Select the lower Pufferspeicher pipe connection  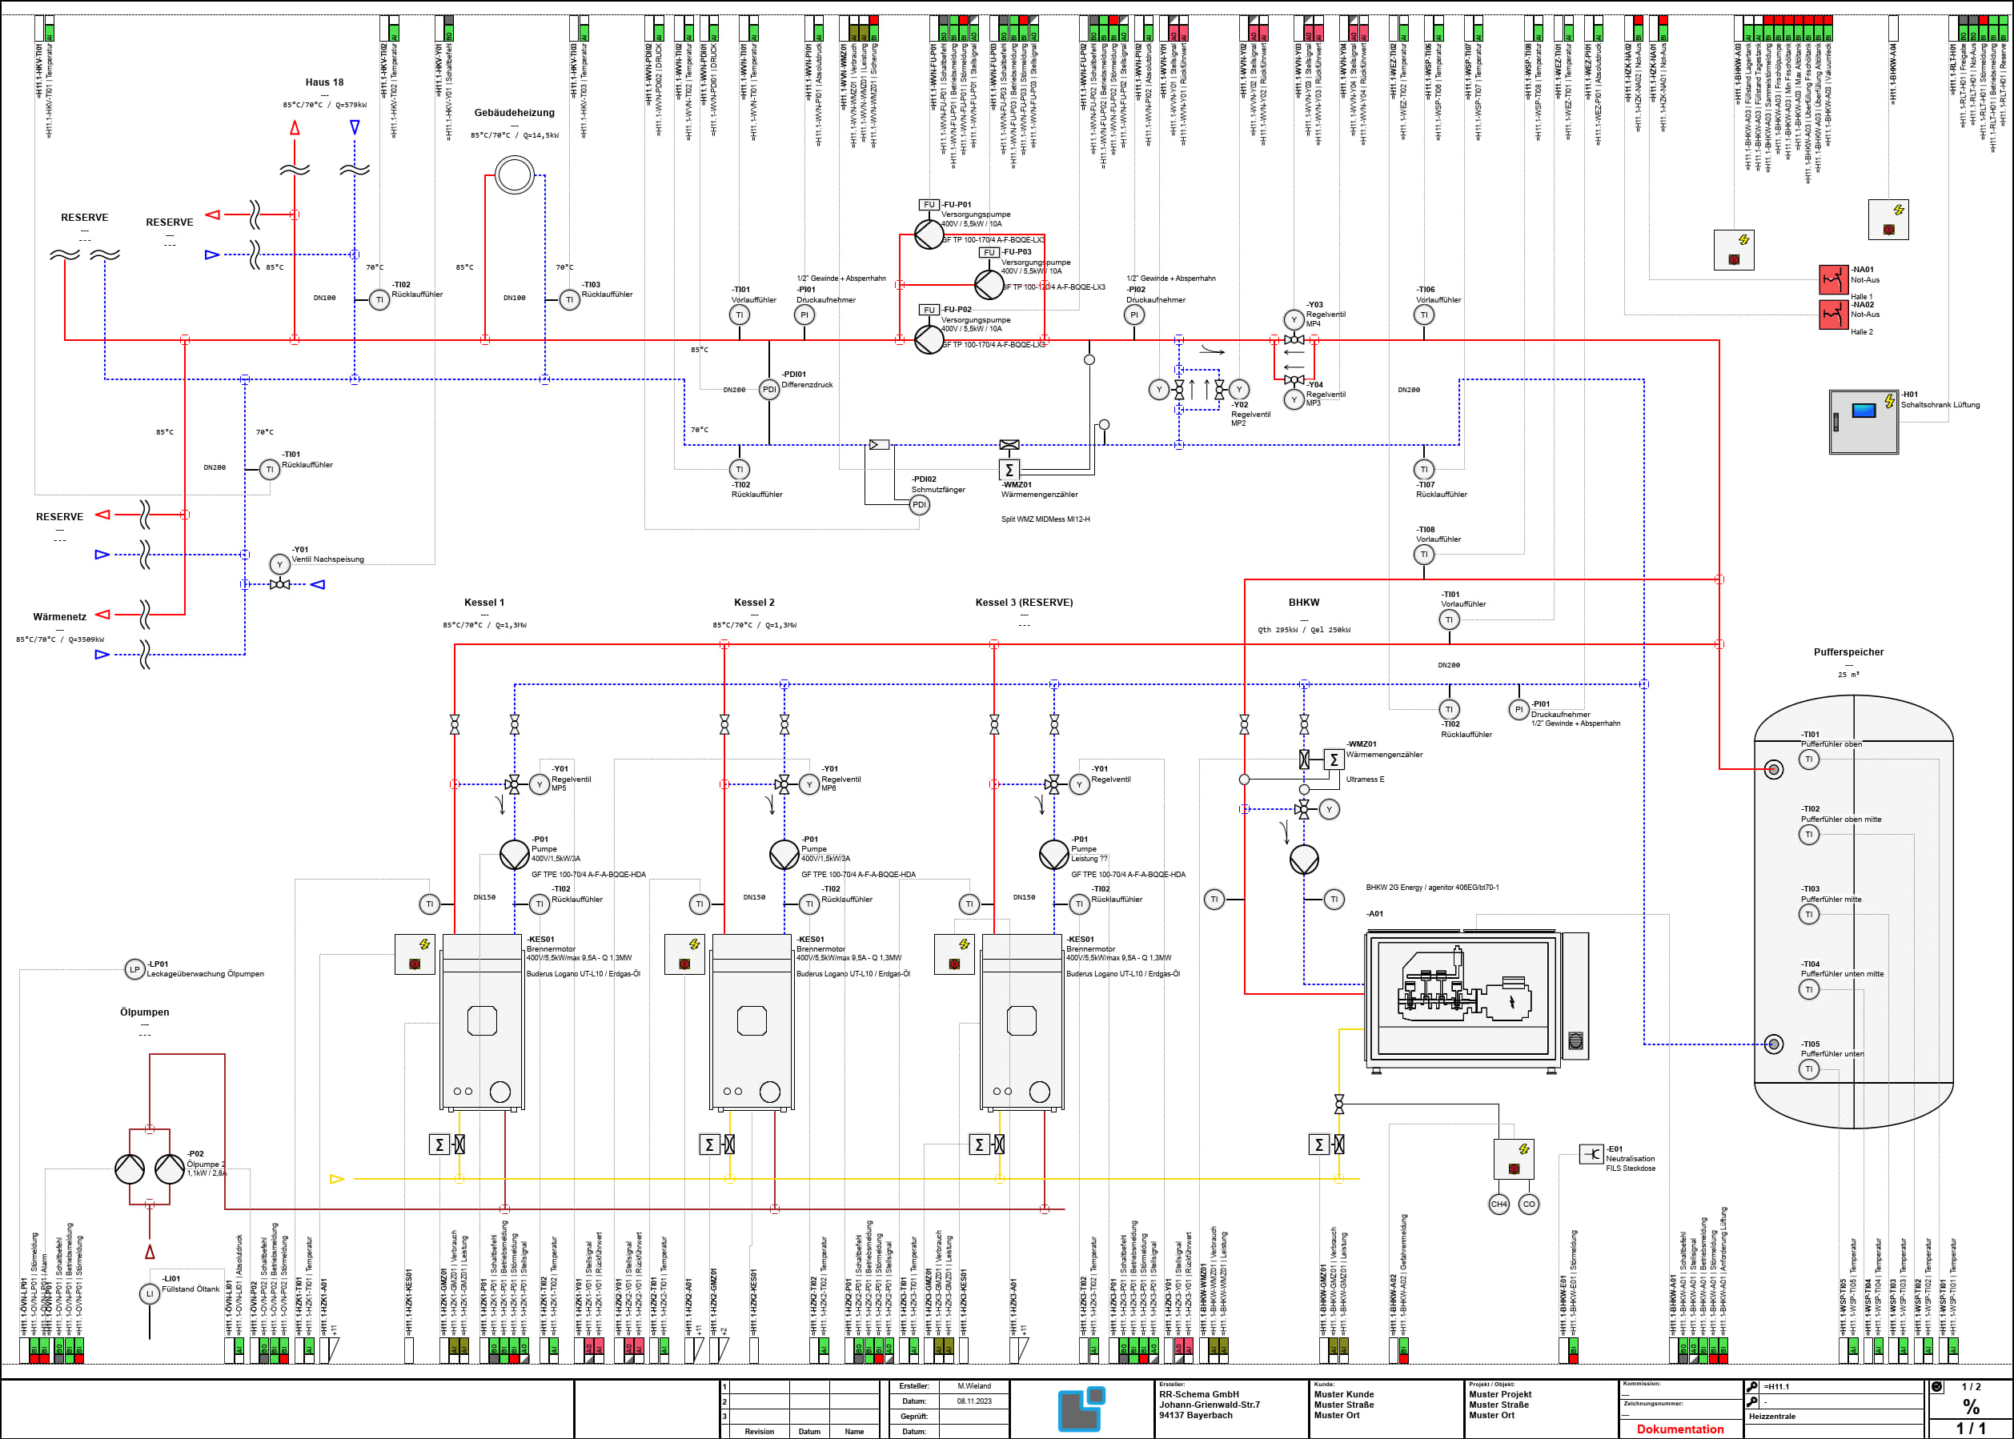1773,1044
